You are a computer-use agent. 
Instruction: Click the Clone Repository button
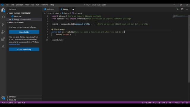pos(24,49)
